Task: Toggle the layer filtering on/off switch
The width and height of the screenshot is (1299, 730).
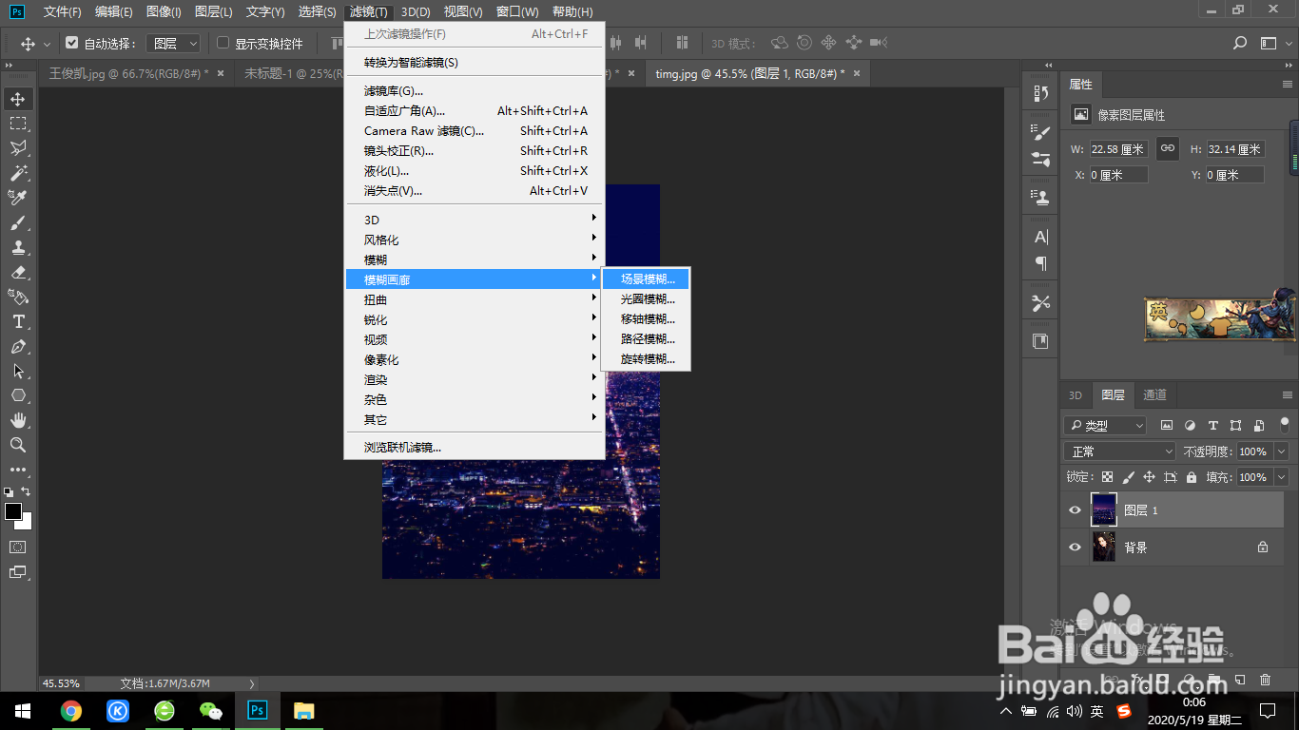Action: click(1284, 424)
